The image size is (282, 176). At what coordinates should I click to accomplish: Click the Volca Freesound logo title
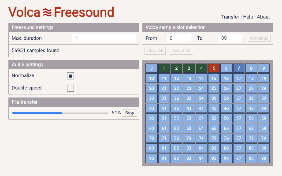coord(61,12)
